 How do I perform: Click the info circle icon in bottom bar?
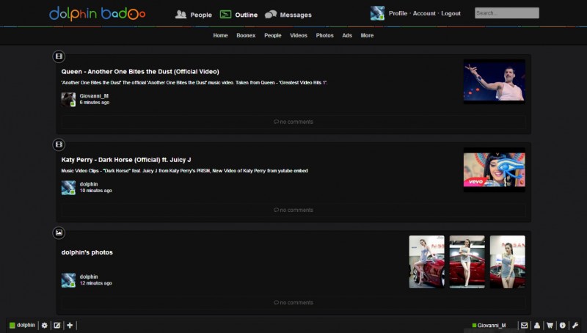coord(562,325)
